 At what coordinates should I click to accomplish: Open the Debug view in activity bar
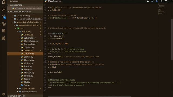(x=4, y=24)
